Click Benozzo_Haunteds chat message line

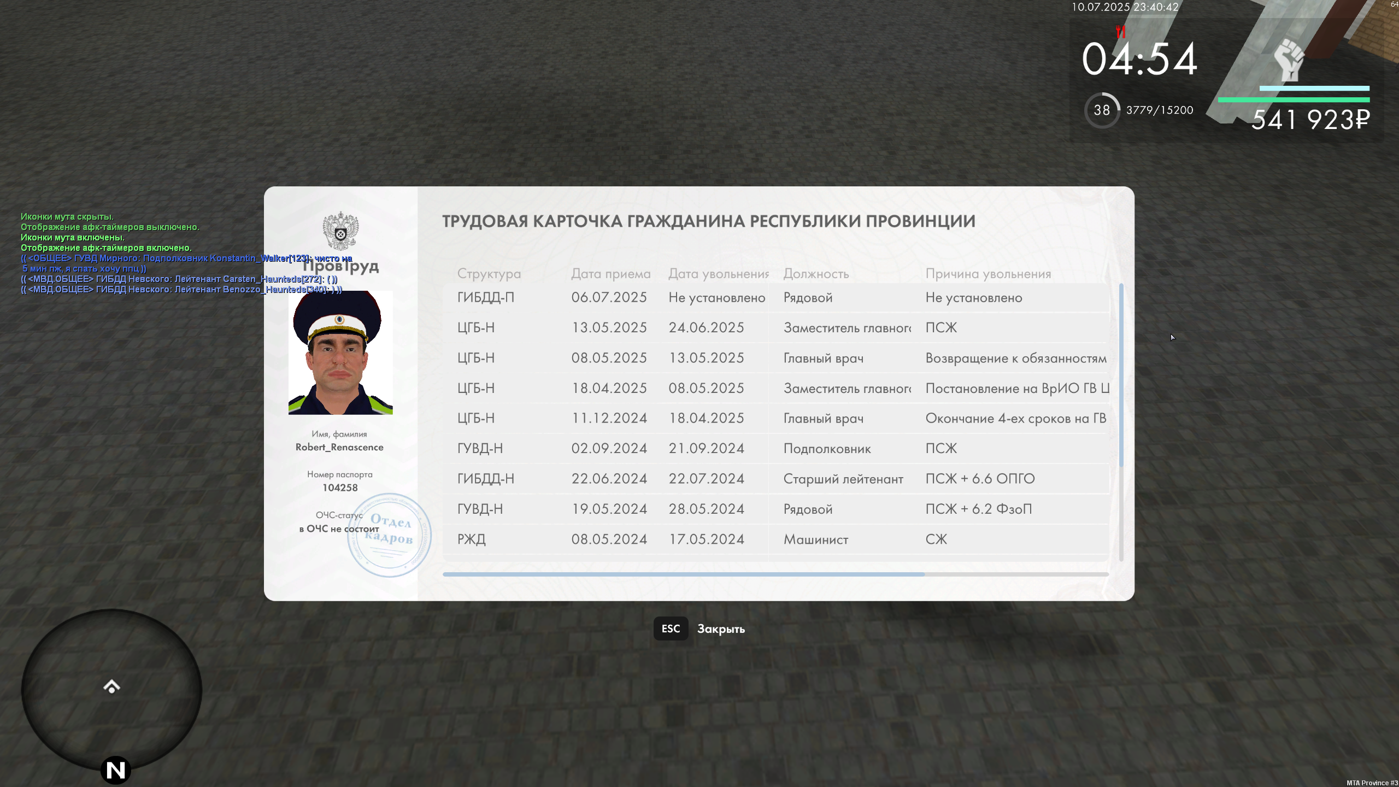tap(181, 290)
